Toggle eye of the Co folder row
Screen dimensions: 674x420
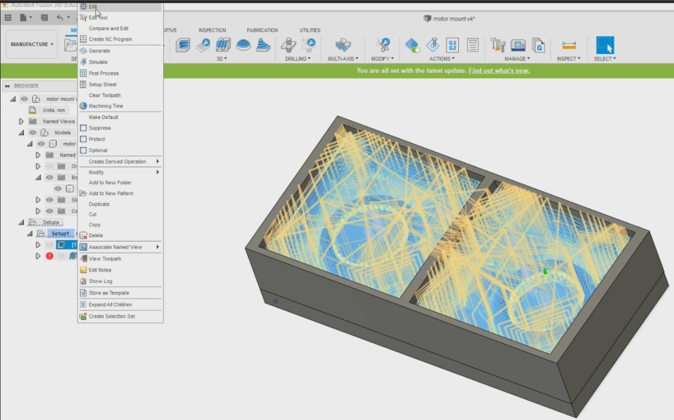(x=50, y=211)
